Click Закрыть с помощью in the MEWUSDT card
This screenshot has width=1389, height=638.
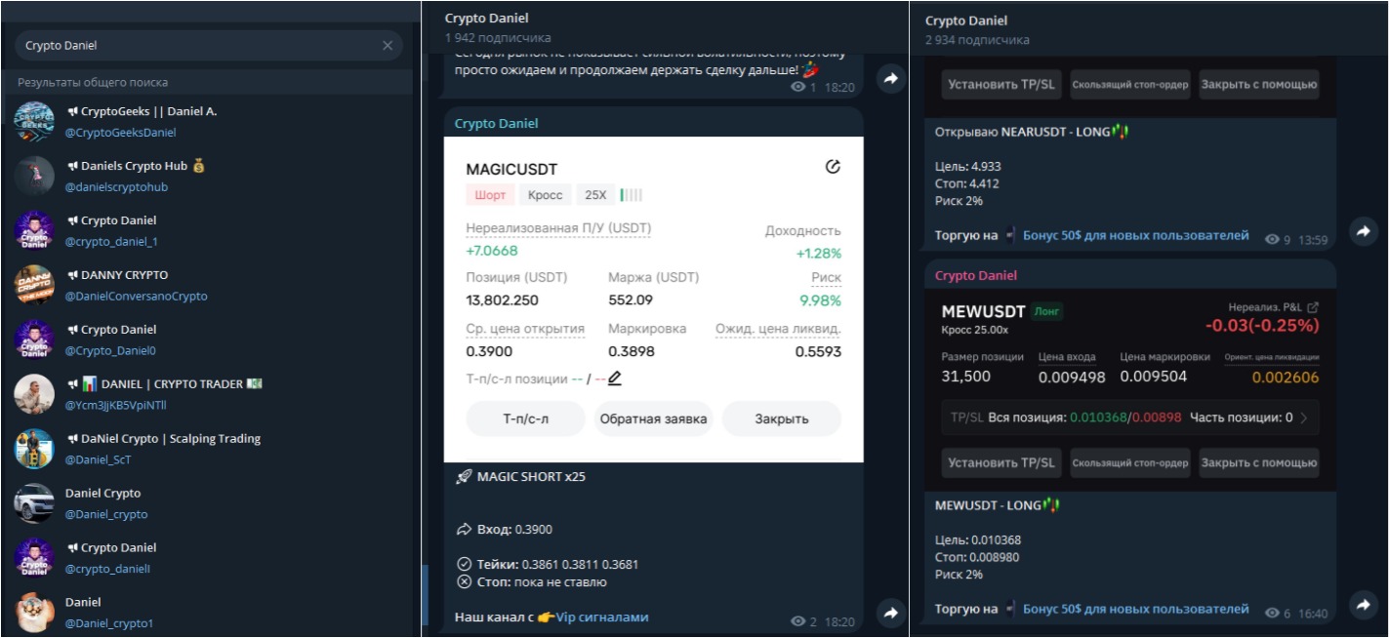1259,462
